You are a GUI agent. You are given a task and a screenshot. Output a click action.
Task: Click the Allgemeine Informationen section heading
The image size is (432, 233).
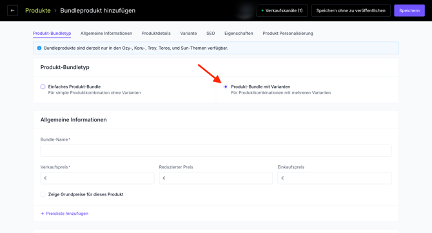click(x=74, y=119)
